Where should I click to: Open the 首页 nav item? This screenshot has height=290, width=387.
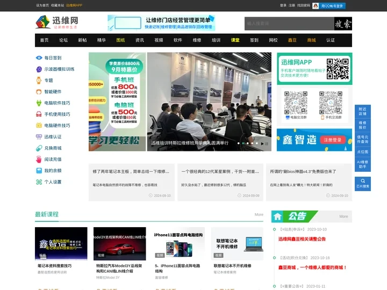45,40
